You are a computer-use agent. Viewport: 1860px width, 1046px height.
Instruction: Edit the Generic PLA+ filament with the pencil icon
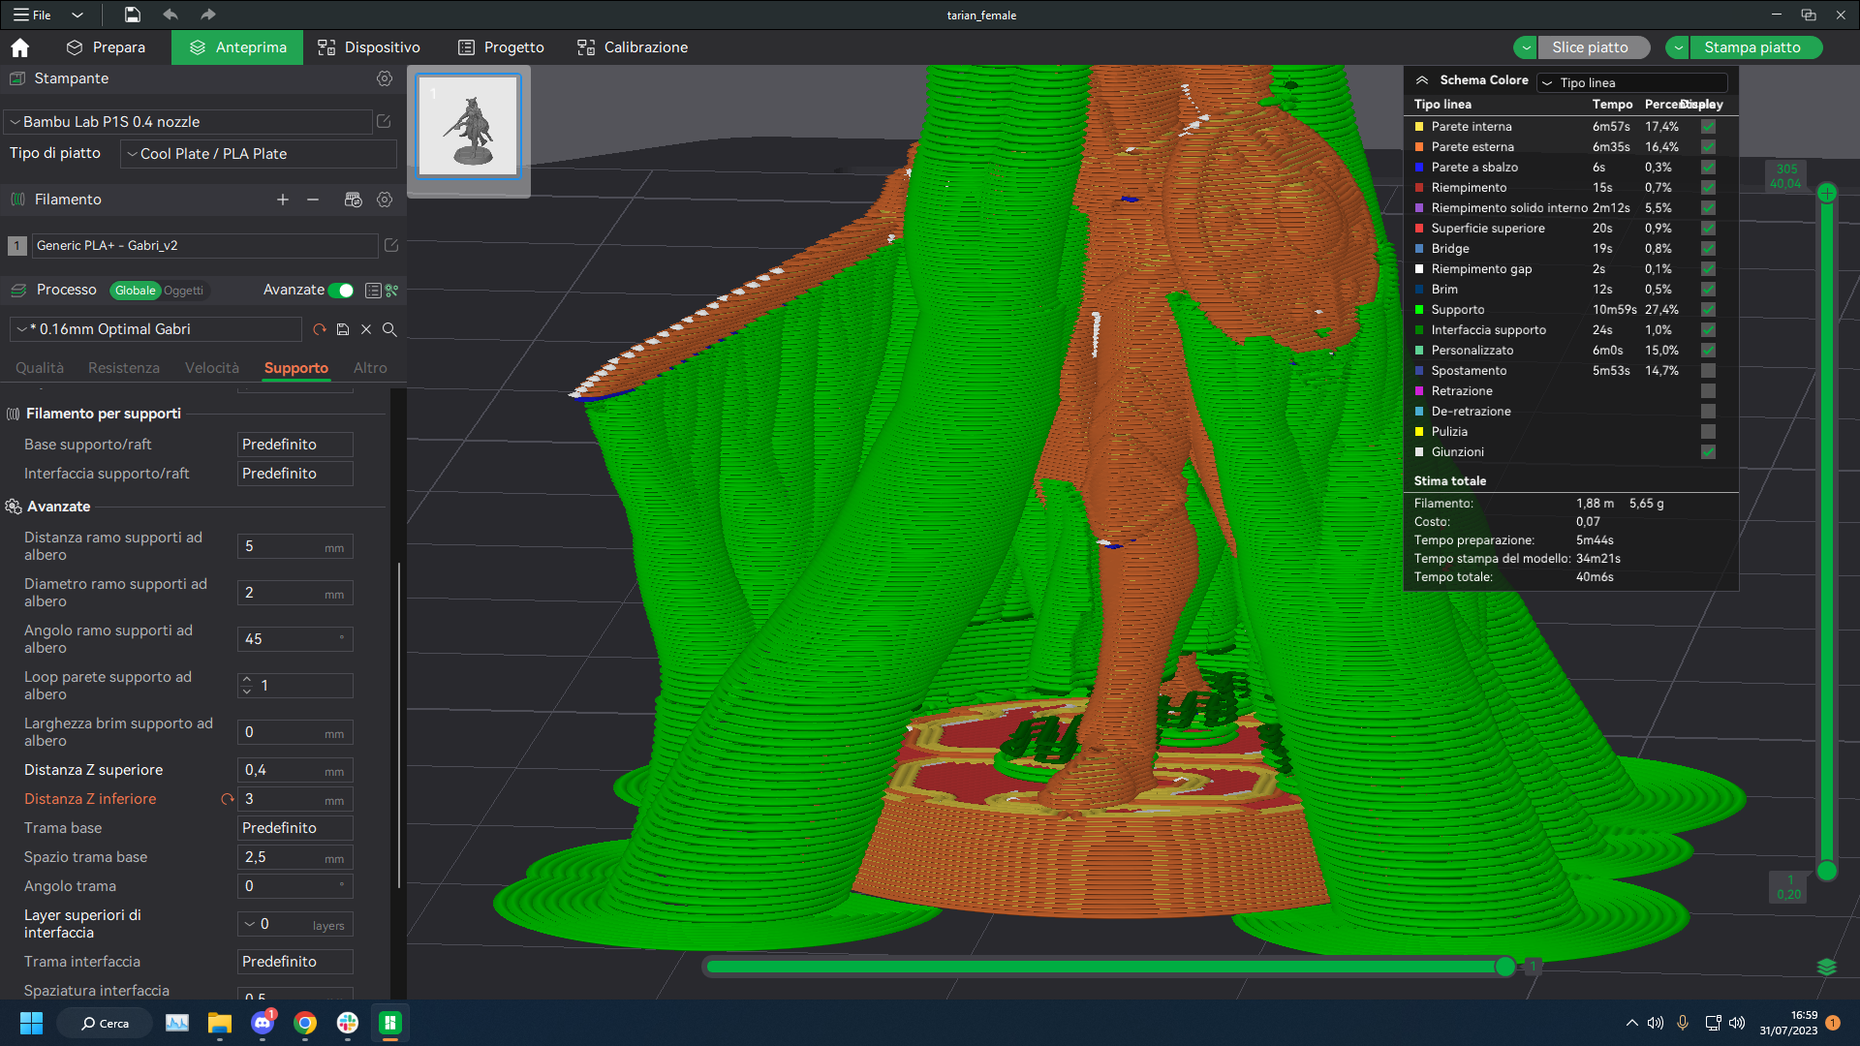point(391,246)
